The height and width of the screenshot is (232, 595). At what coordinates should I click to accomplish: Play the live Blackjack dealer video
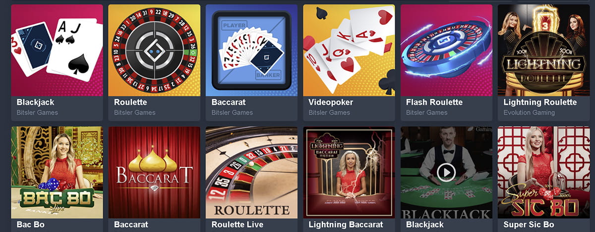tap(446, 173)
